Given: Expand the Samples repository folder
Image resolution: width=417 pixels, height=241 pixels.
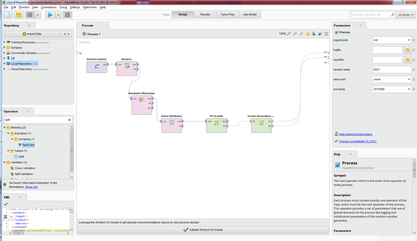Looking at the screenshot, I should click(4, 48).
